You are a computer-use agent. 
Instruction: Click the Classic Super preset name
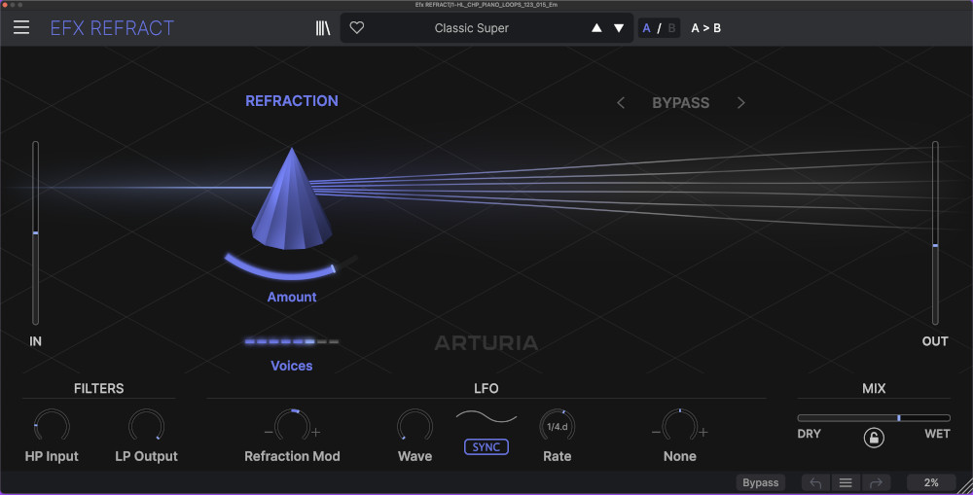(x=471, y=28)
